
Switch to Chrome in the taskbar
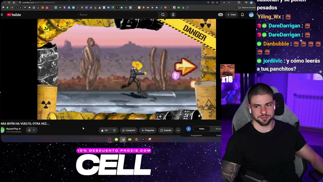point(123,140)
